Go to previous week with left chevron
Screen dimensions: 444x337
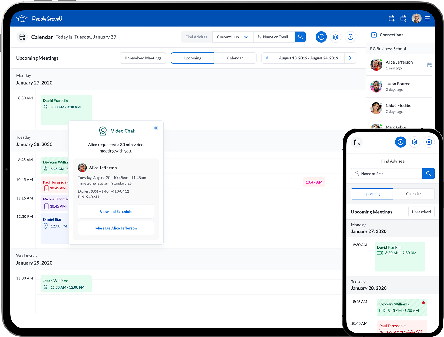click(x=267, y=58)
